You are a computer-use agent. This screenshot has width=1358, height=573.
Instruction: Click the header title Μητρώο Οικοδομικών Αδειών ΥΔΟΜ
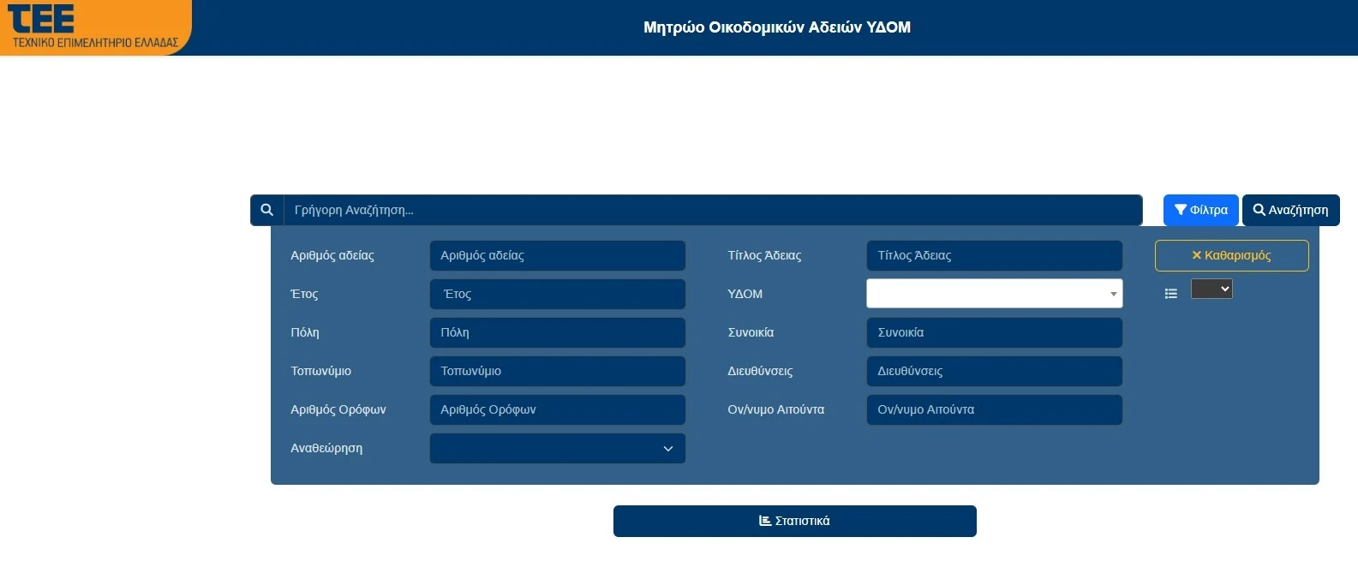(x=777, y=27)
